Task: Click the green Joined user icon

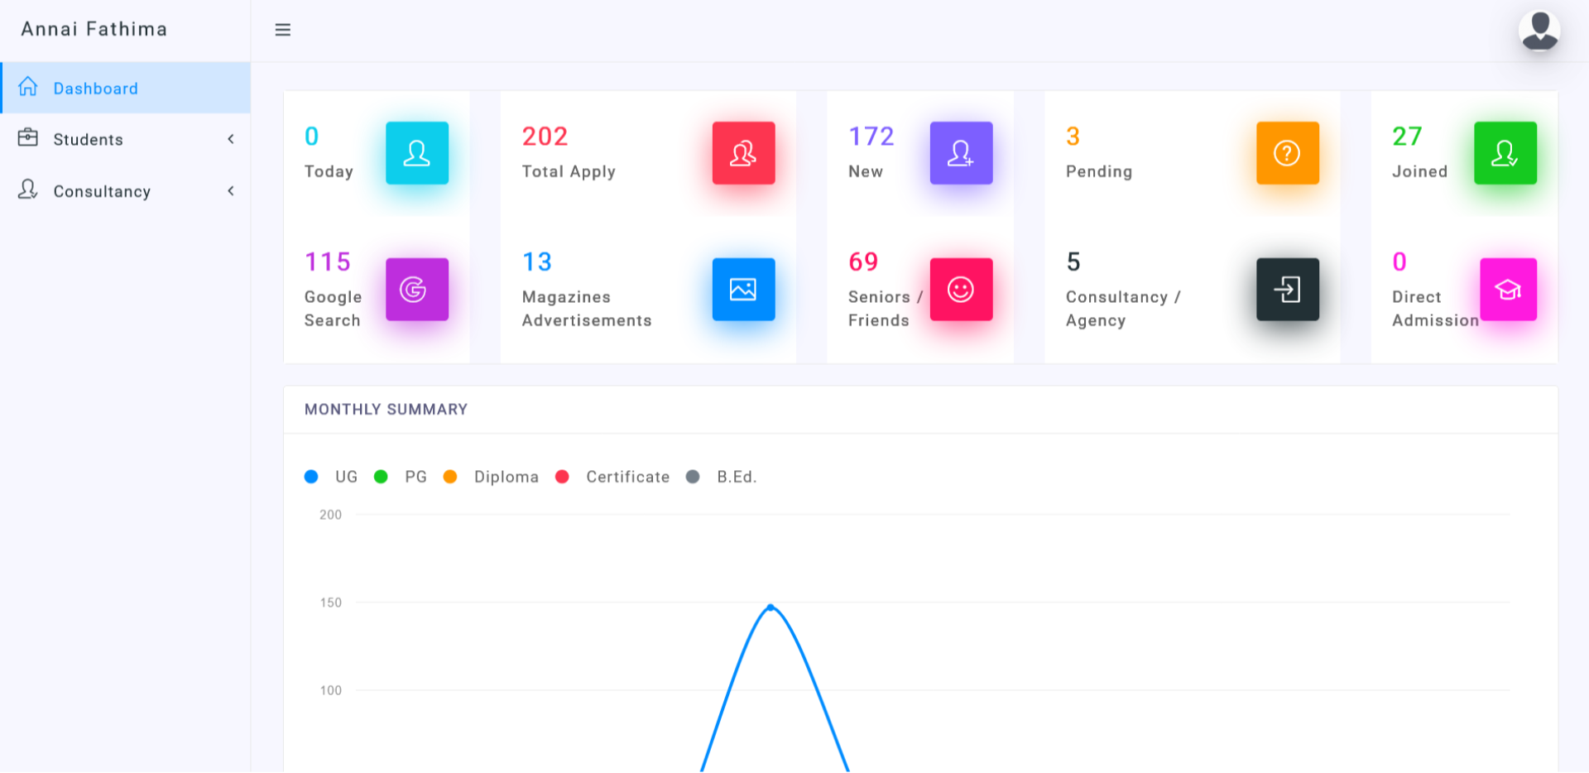Action: point(1505,153)
